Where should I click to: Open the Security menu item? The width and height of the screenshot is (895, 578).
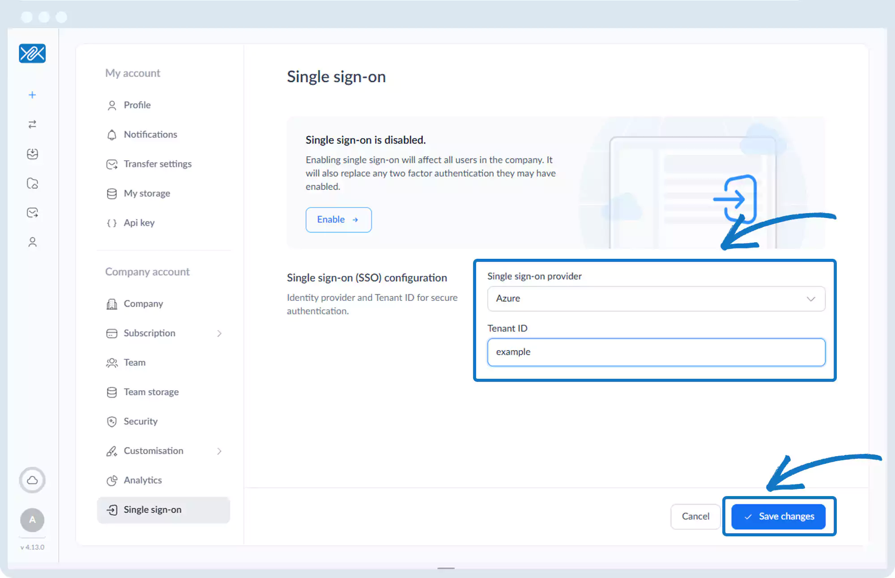(141, 422)
